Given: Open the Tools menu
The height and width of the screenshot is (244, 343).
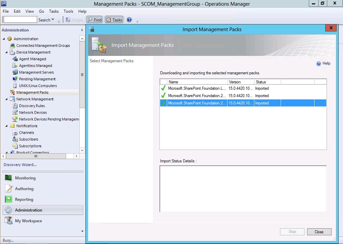Looking at the screenshot, I should pos(68,11).
